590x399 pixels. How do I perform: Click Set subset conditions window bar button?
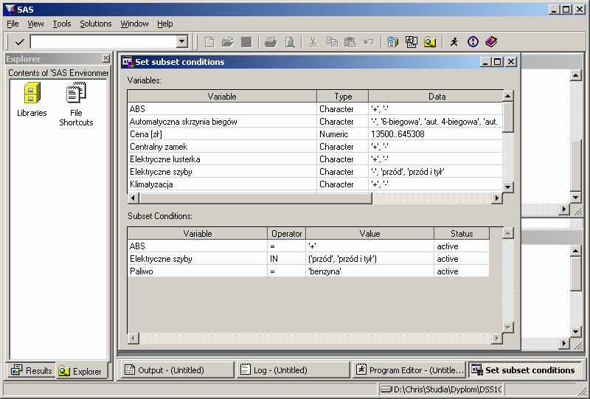click(x=525, y=370)
